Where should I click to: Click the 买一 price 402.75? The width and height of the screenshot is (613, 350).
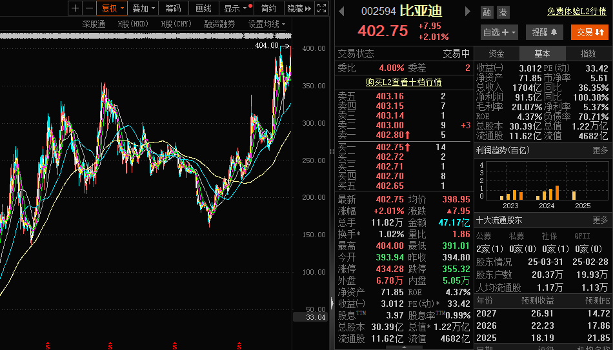pos(390,147)
